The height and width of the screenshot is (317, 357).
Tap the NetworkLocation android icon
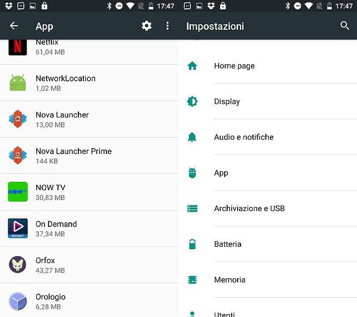click(18, 82)
